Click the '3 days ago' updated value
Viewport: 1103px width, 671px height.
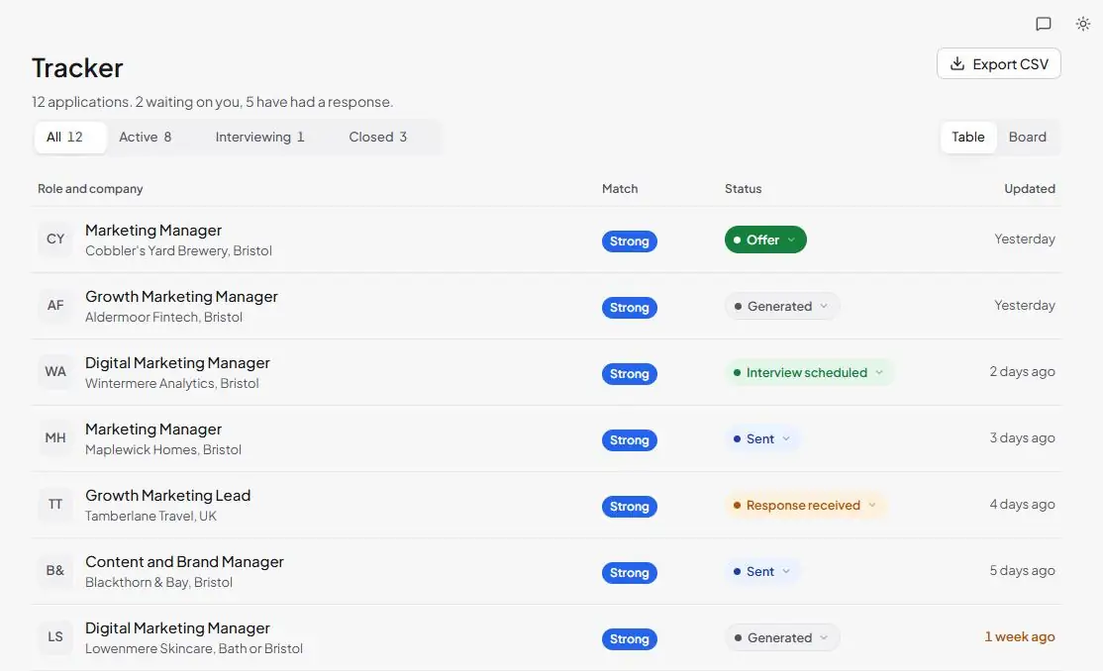pyautogui.click(x=1022, y=437)
